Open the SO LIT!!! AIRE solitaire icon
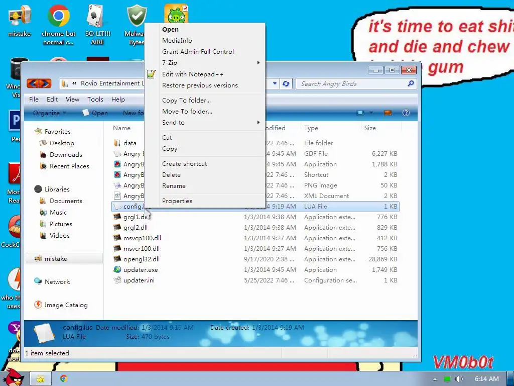This screenshot has width=514, height=386. pyautogui.click(x=98, y=25)
